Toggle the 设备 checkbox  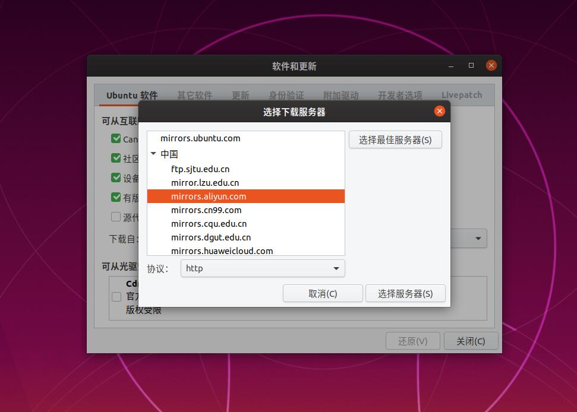point(116,178)
